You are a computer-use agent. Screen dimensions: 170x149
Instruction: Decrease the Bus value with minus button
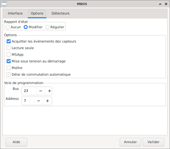(x=41, y=91)
